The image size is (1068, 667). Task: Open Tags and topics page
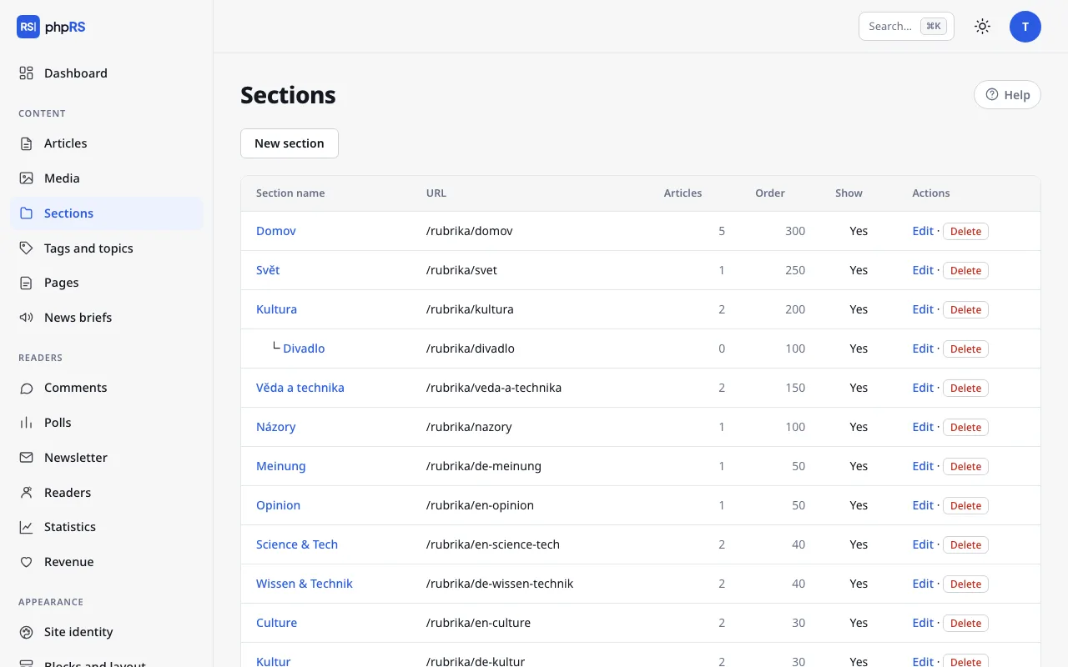coord(107,248)
